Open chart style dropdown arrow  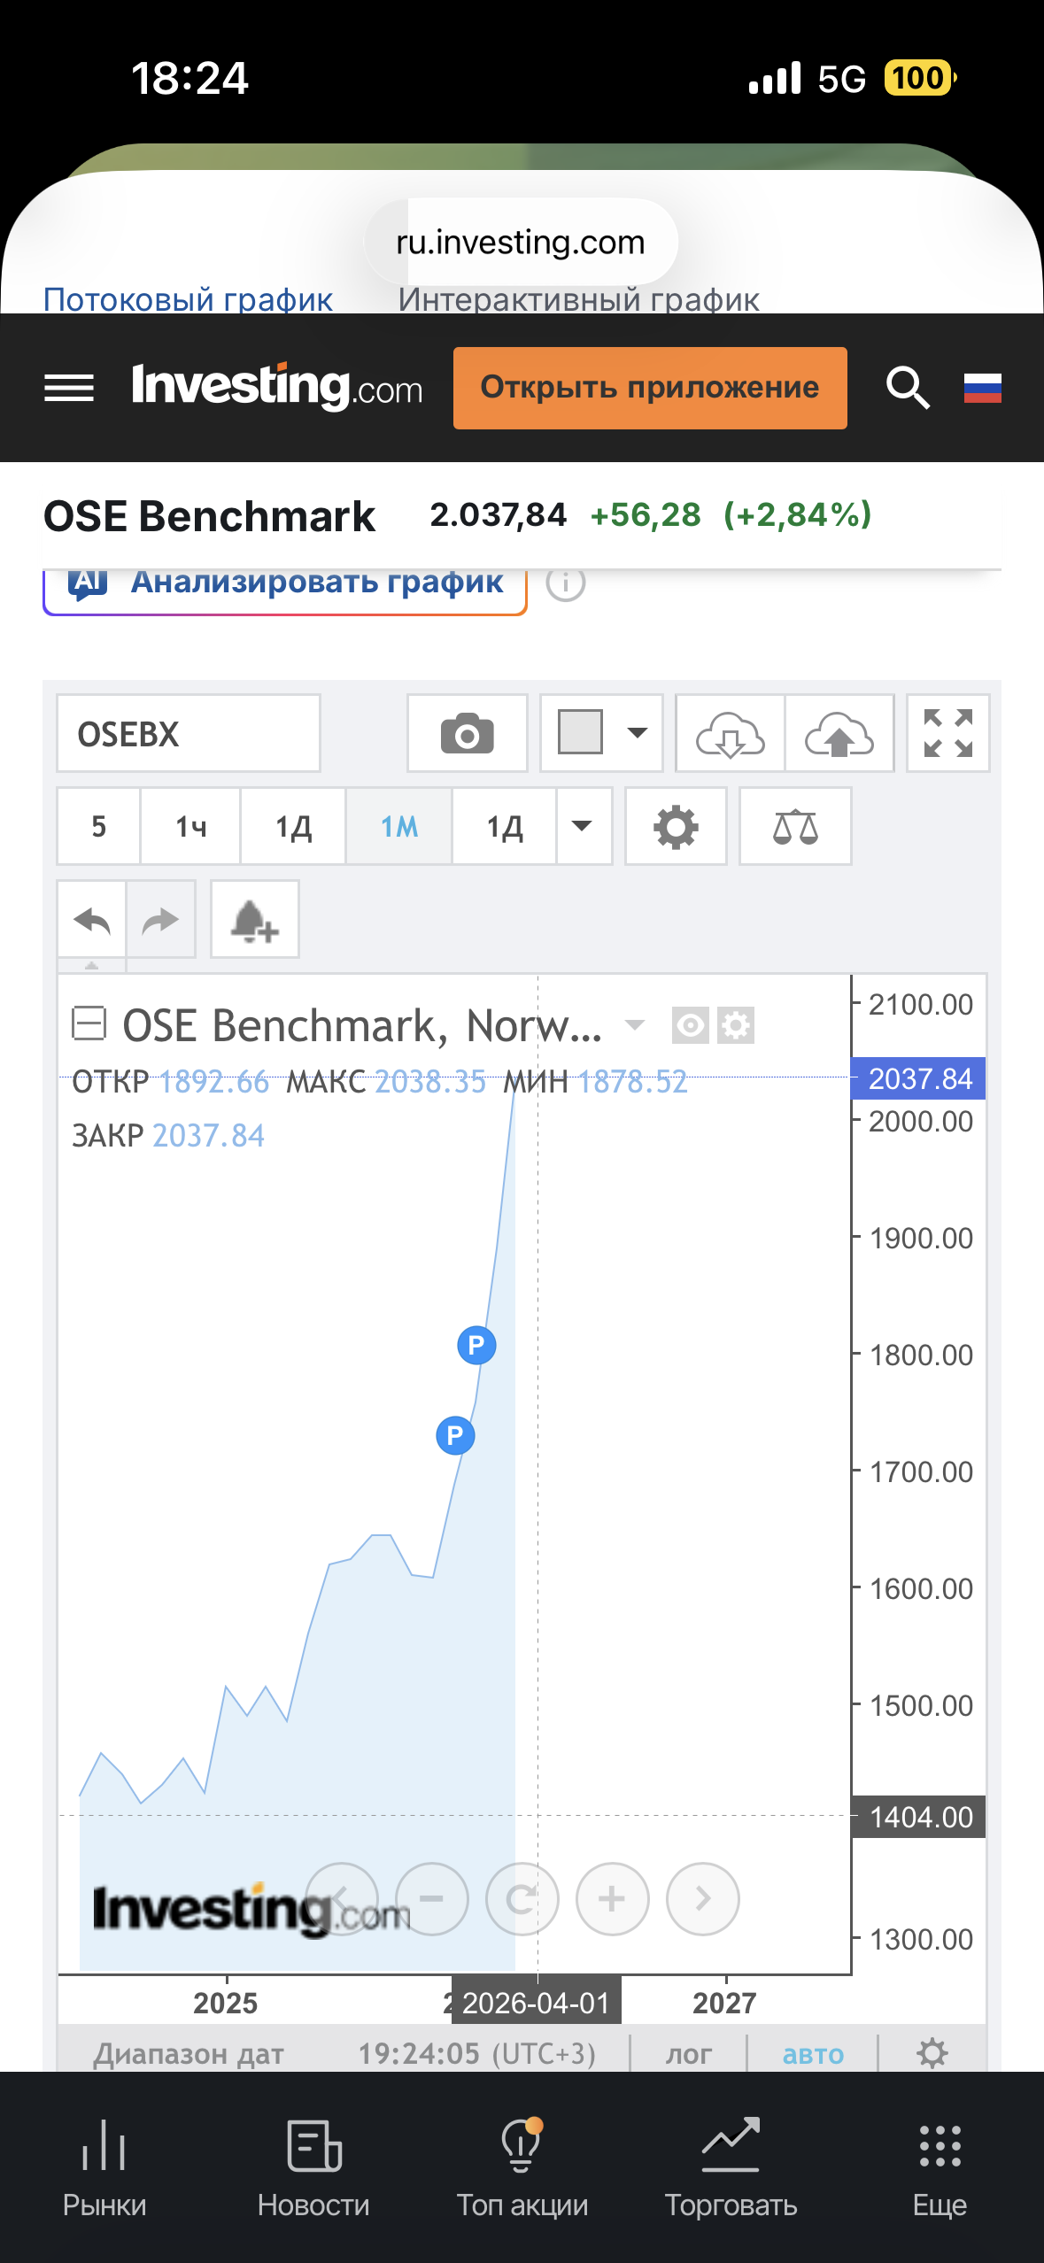click(x=637, y=733)
